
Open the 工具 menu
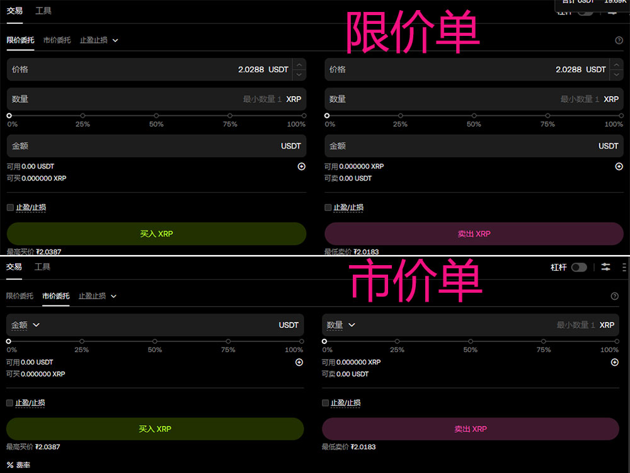(43, 11)
